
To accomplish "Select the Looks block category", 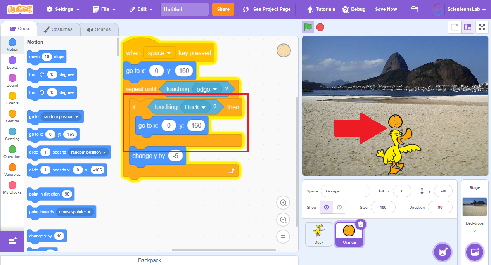I will [12, 62].
